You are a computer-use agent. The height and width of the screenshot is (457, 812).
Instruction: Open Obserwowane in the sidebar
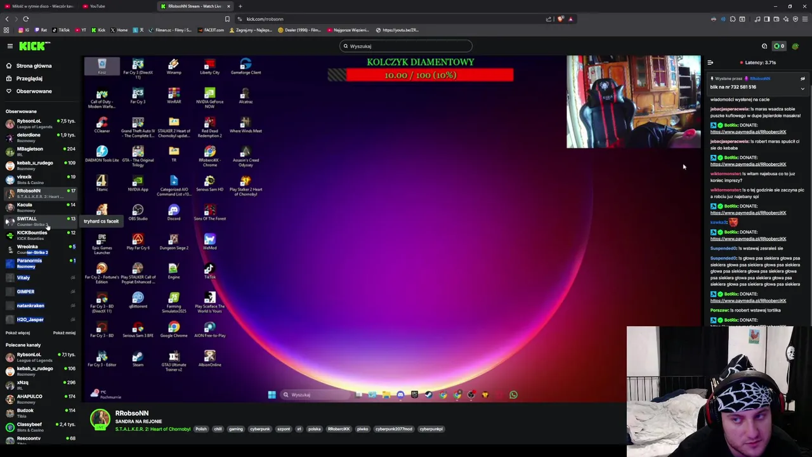[x=34, y=91]
